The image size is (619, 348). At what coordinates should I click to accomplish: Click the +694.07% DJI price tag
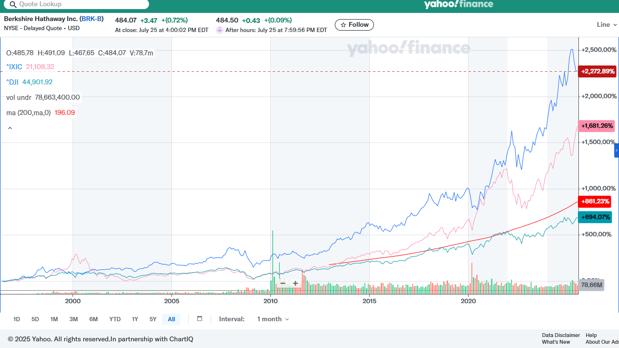point(596,217)
